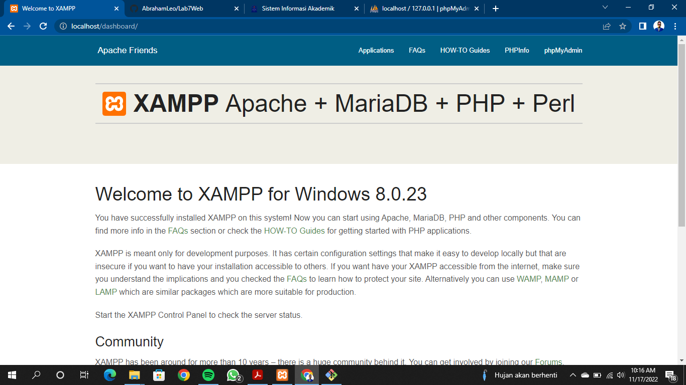Viewport: 686px width, 385px height.
Task: Open XAMPP Control Panel taskbar icon
Action: point(282,375)
